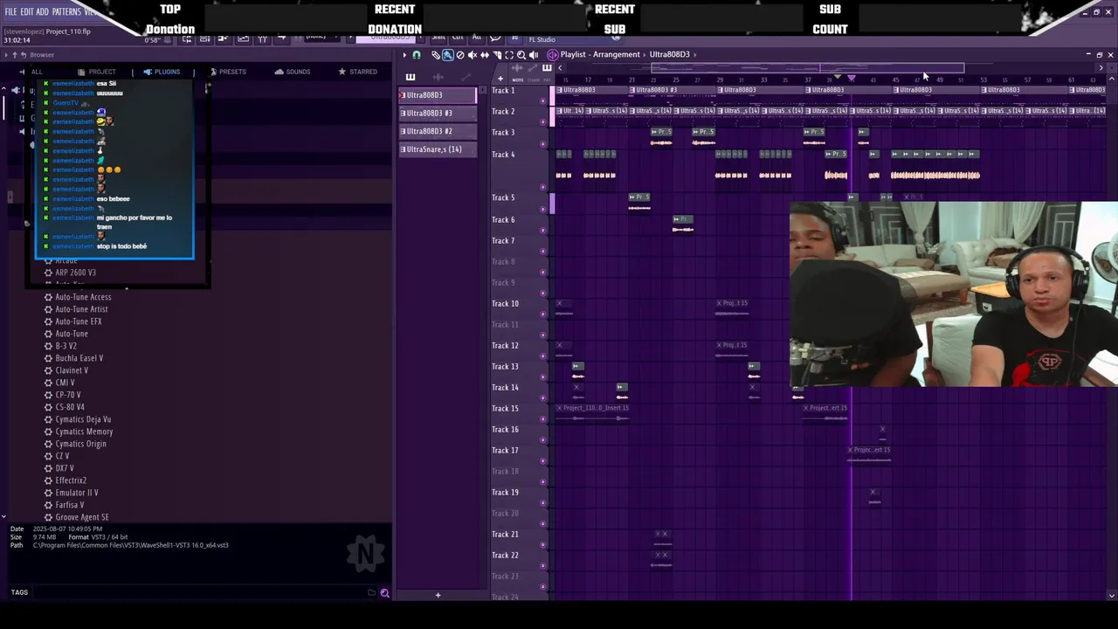The width and height of the screenshot is (1118, 629).
Task: Select the Slice tool in playlist toolbar
Action: point(497,55)
